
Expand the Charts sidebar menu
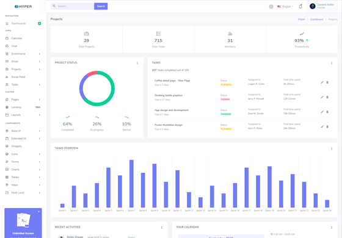(x=23, y=170)
